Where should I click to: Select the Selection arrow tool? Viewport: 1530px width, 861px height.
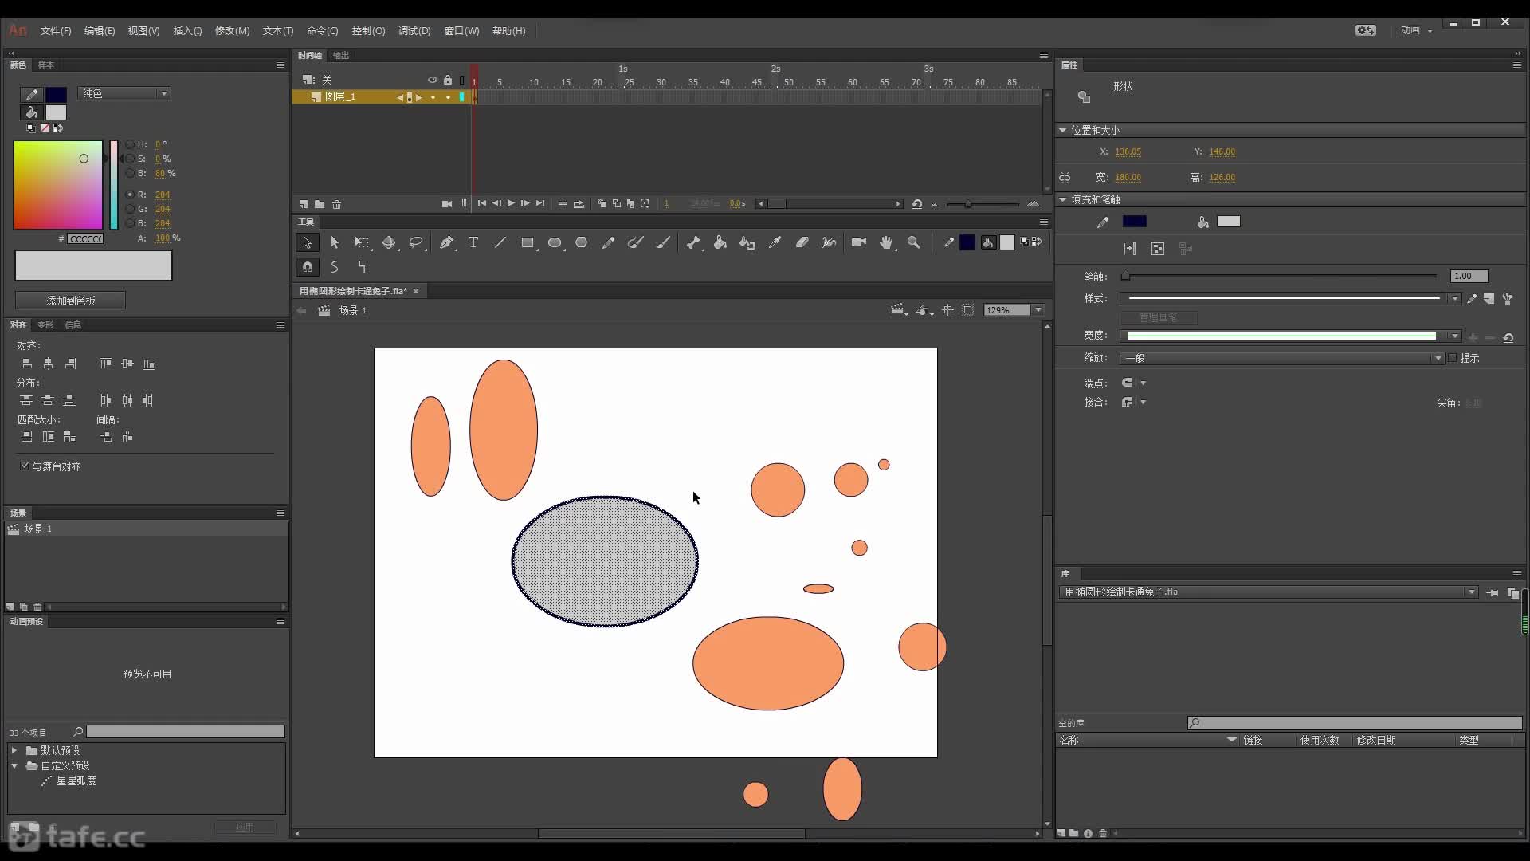307,242
